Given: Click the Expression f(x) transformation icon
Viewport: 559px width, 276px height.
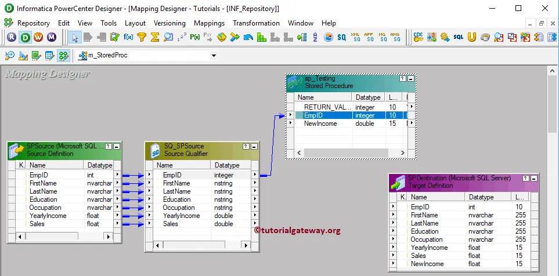Looking at the screenshot, I should click(128, 37).
